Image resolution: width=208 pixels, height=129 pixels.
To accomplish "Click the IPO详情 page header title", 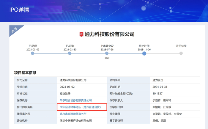I will pyautogui.click(x=19, y=10).
